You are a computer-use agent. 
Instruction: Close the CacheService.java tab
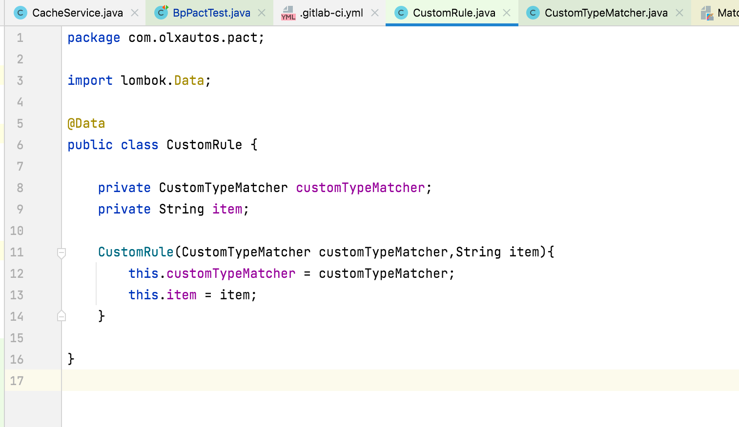(135, 13)
